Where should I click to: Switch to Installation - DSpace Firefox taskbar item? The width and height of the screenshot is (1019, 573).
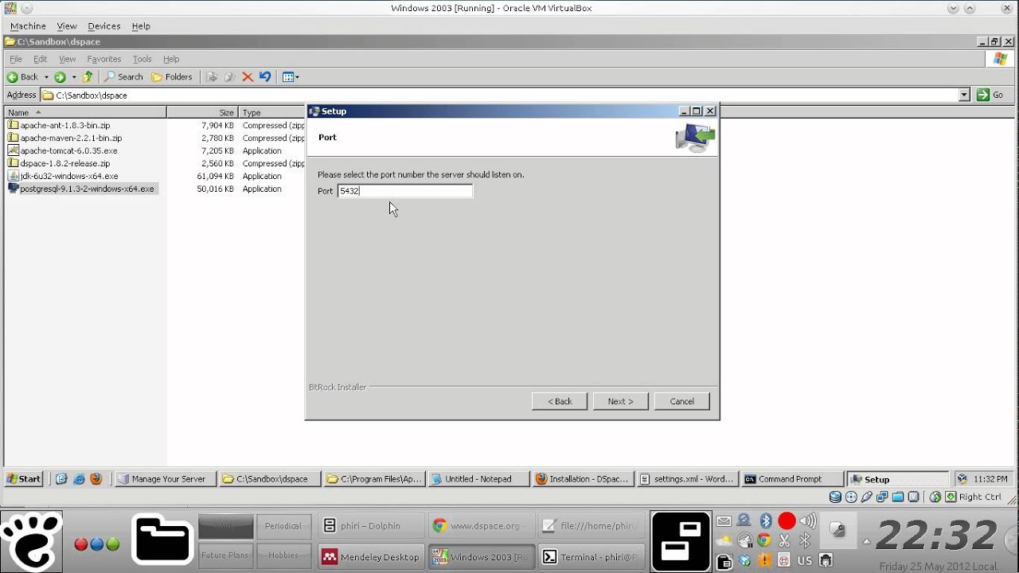[583, 479]
